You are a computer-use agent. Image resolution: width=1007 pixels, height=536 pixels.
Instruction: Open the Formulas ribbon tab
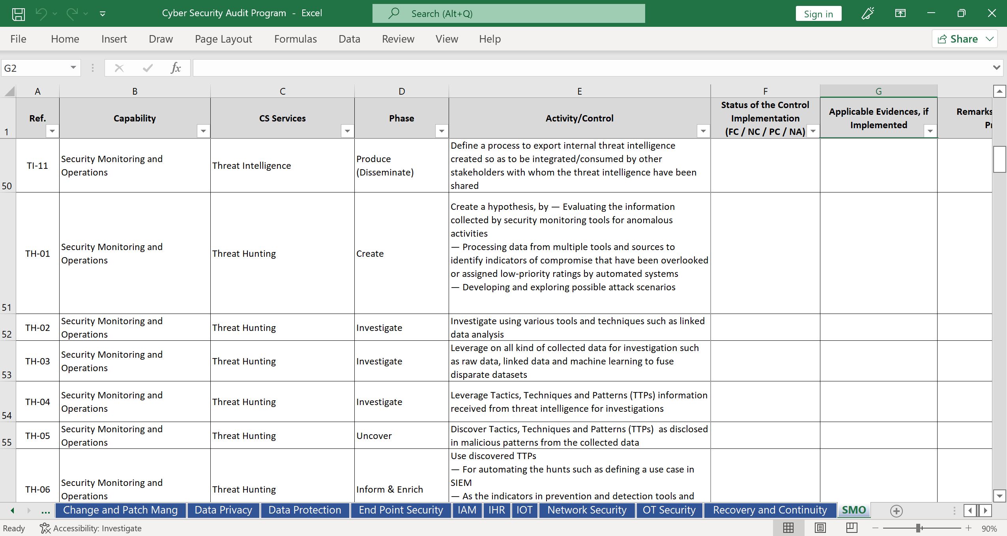click(295, 39)
